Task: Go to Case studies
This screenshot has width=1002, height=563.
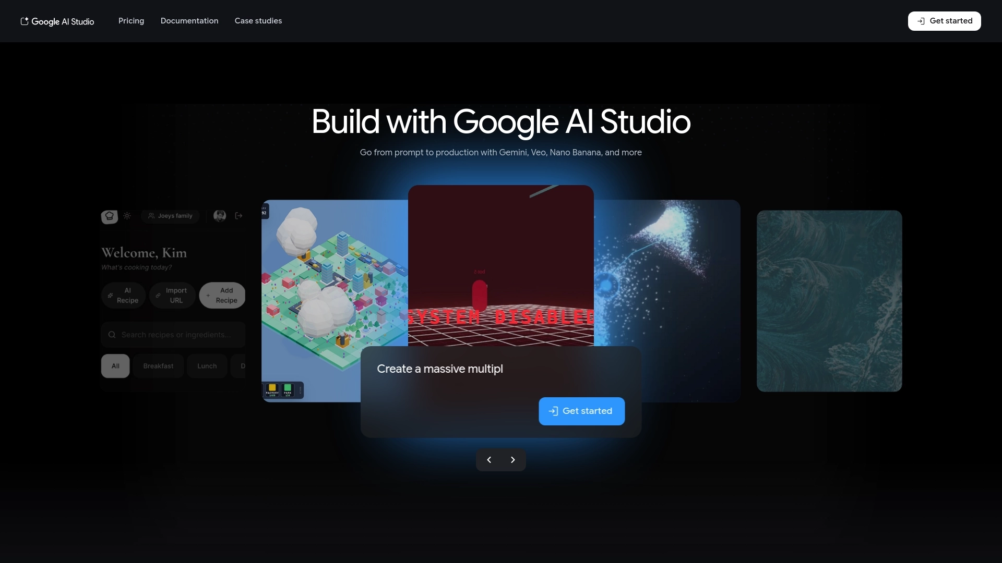Action: tap(258, 21)
